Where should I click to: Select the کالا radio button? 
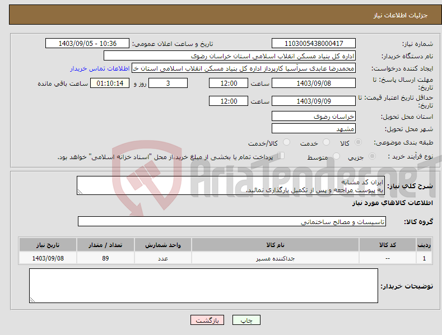358,142
